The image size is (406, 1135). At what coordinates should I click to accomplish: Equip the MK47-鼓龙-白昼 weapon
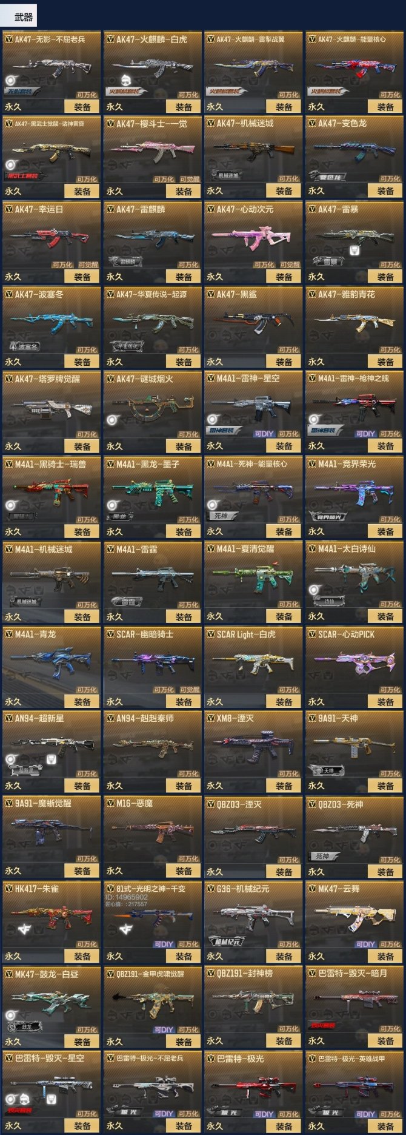point(82,1042)
